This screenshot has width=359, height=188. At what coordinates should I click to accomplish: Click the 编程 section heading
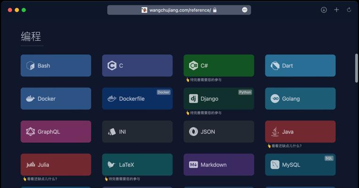pos(31,37)
